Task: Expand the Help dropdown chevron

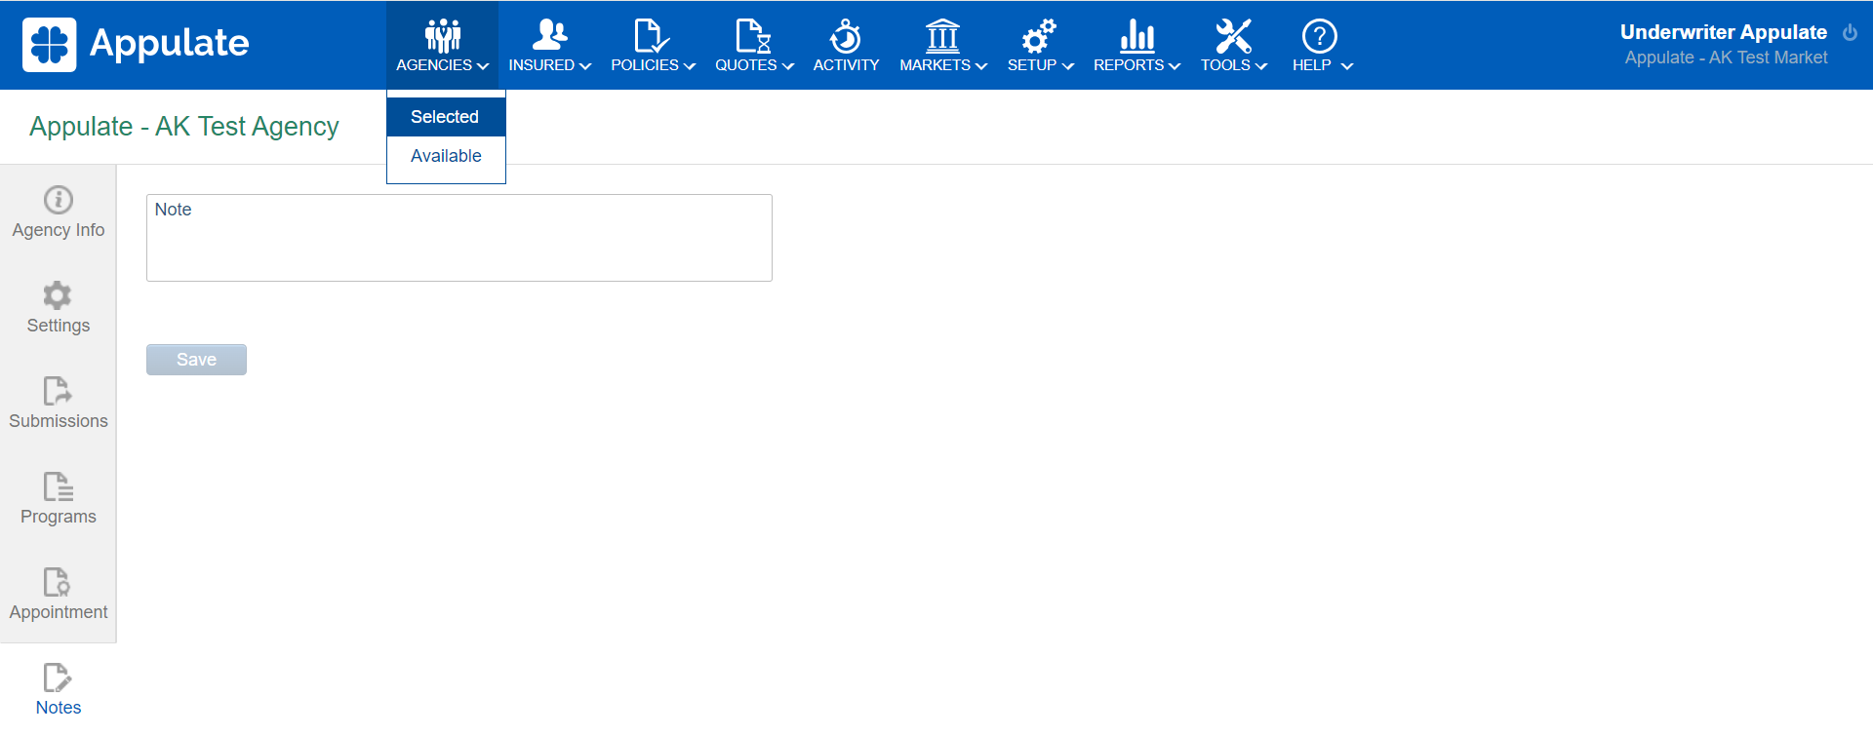Action: pyautogui.click(x=1347, y=66)
